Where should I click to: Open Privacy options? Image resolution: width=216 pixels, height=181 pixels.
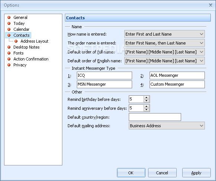click(x=20, y=65)
